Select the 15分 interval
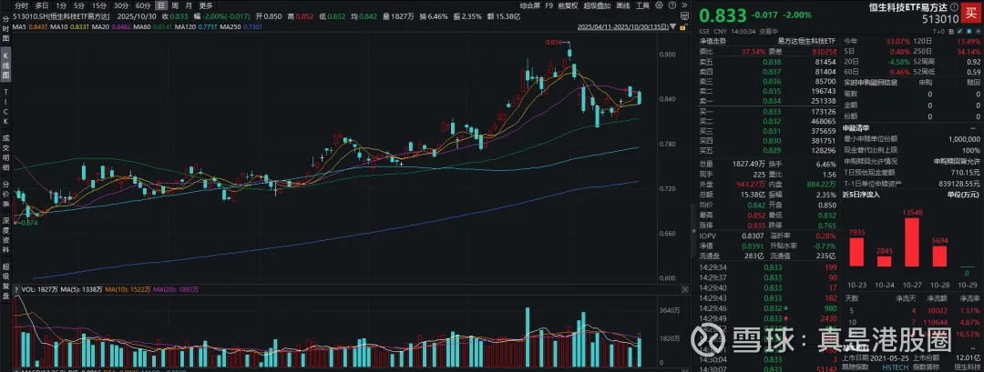 (x=99, y=5)
